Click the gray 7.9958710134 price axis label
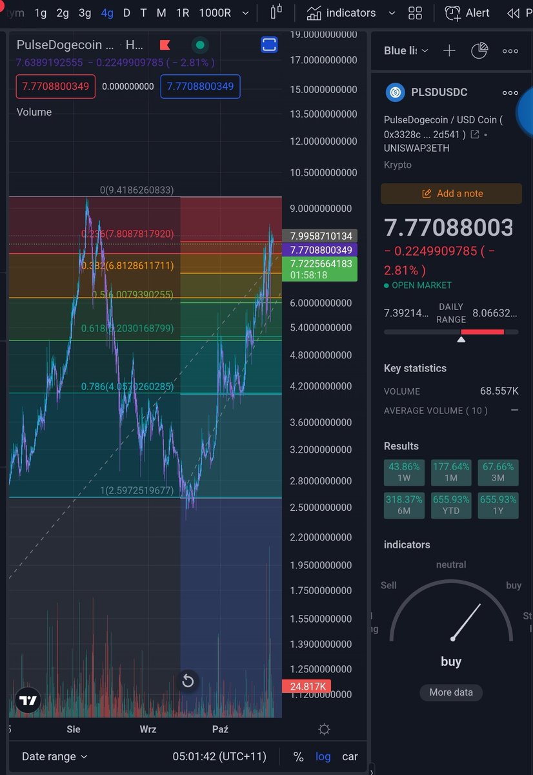Viewport: 533px width, 775px height. click(321, 236)
